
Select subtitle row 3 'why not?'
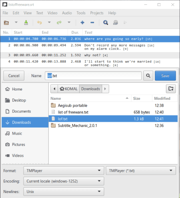[90, 55]
